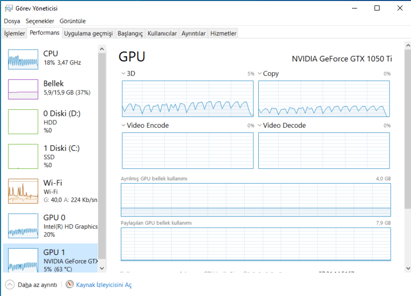Click the Daha az ayrıntı button
411x296 pixels.
tap(31, 285)
